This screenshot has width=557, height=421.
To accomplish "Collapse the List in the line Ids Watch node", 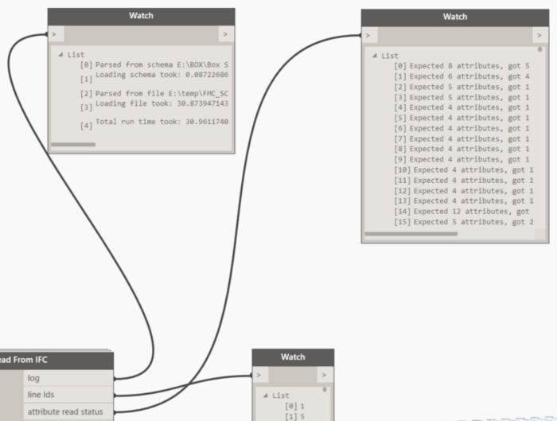I will (266, 395).
